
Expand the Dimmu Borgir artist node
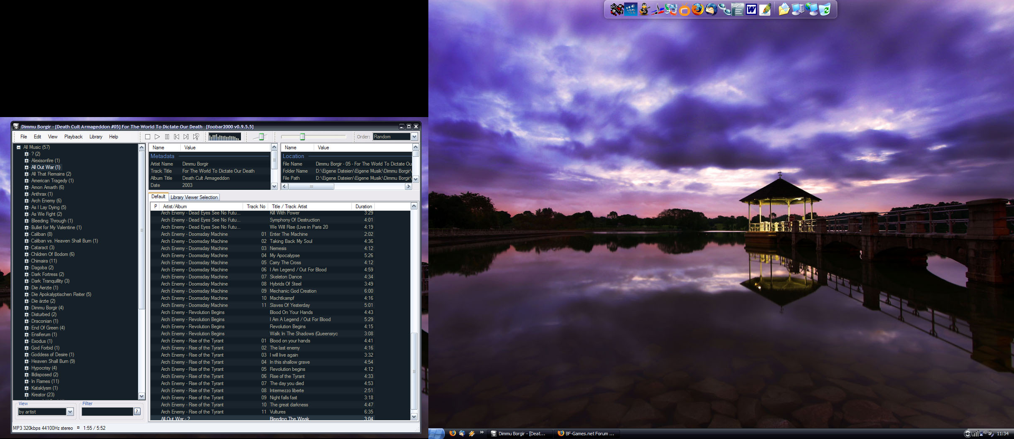(x=26, y=308)
